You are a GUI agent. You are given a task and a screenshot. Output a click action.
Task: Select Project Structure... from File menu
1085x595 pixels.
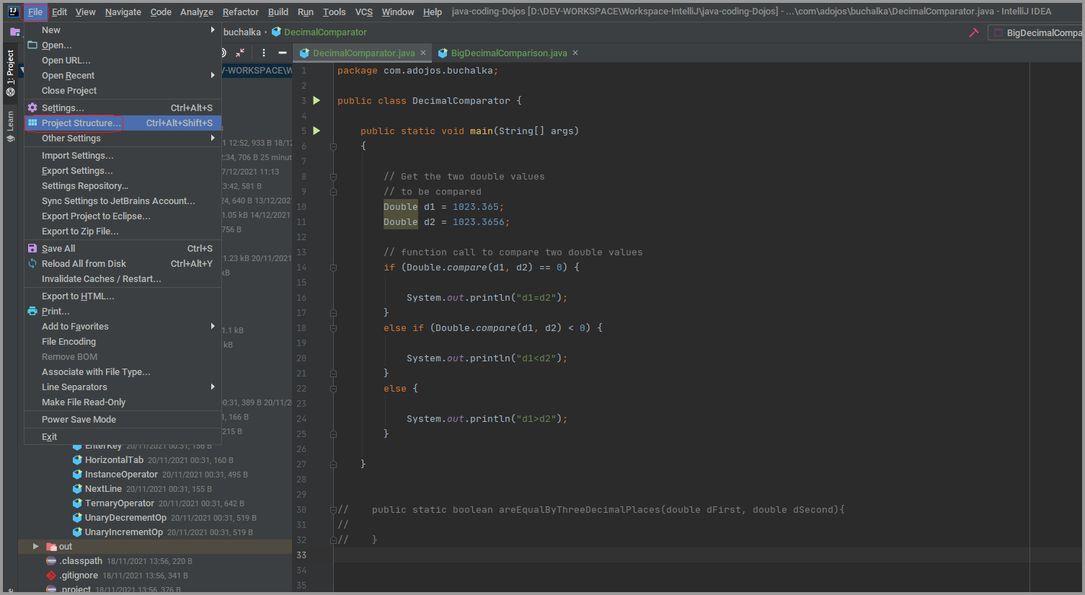click(x=81, y=123)
